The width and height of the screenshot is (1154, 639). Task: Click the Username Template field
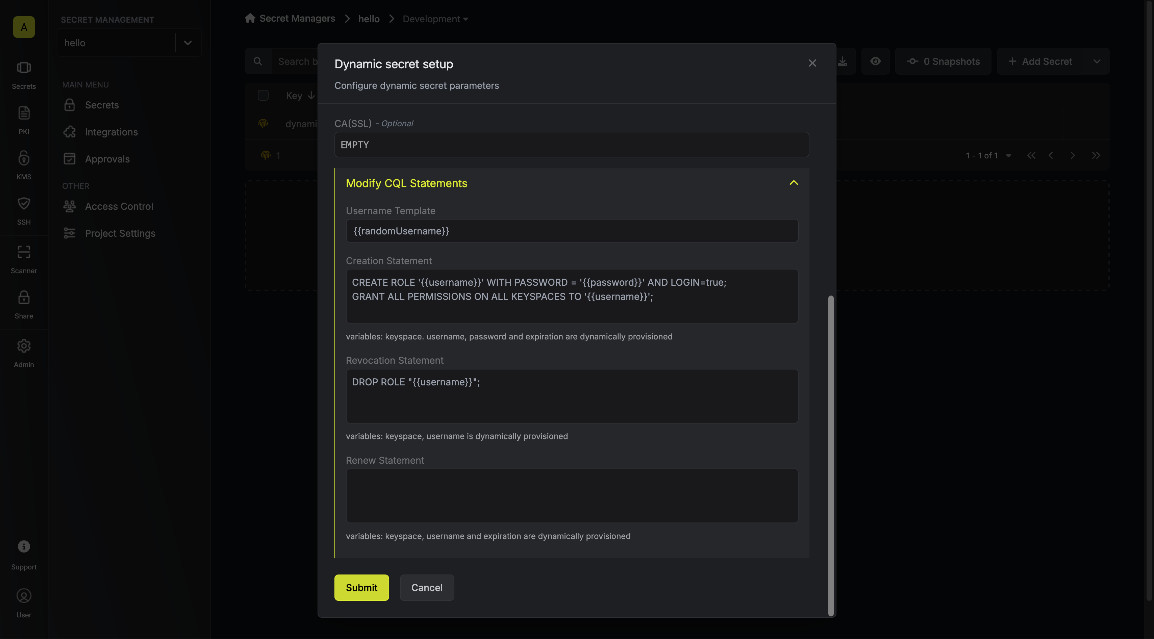click(x=572, y=231)
